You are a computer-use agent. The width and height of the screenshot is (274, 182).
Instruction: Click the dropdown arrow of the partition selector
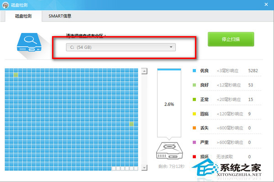click(171, 47)
